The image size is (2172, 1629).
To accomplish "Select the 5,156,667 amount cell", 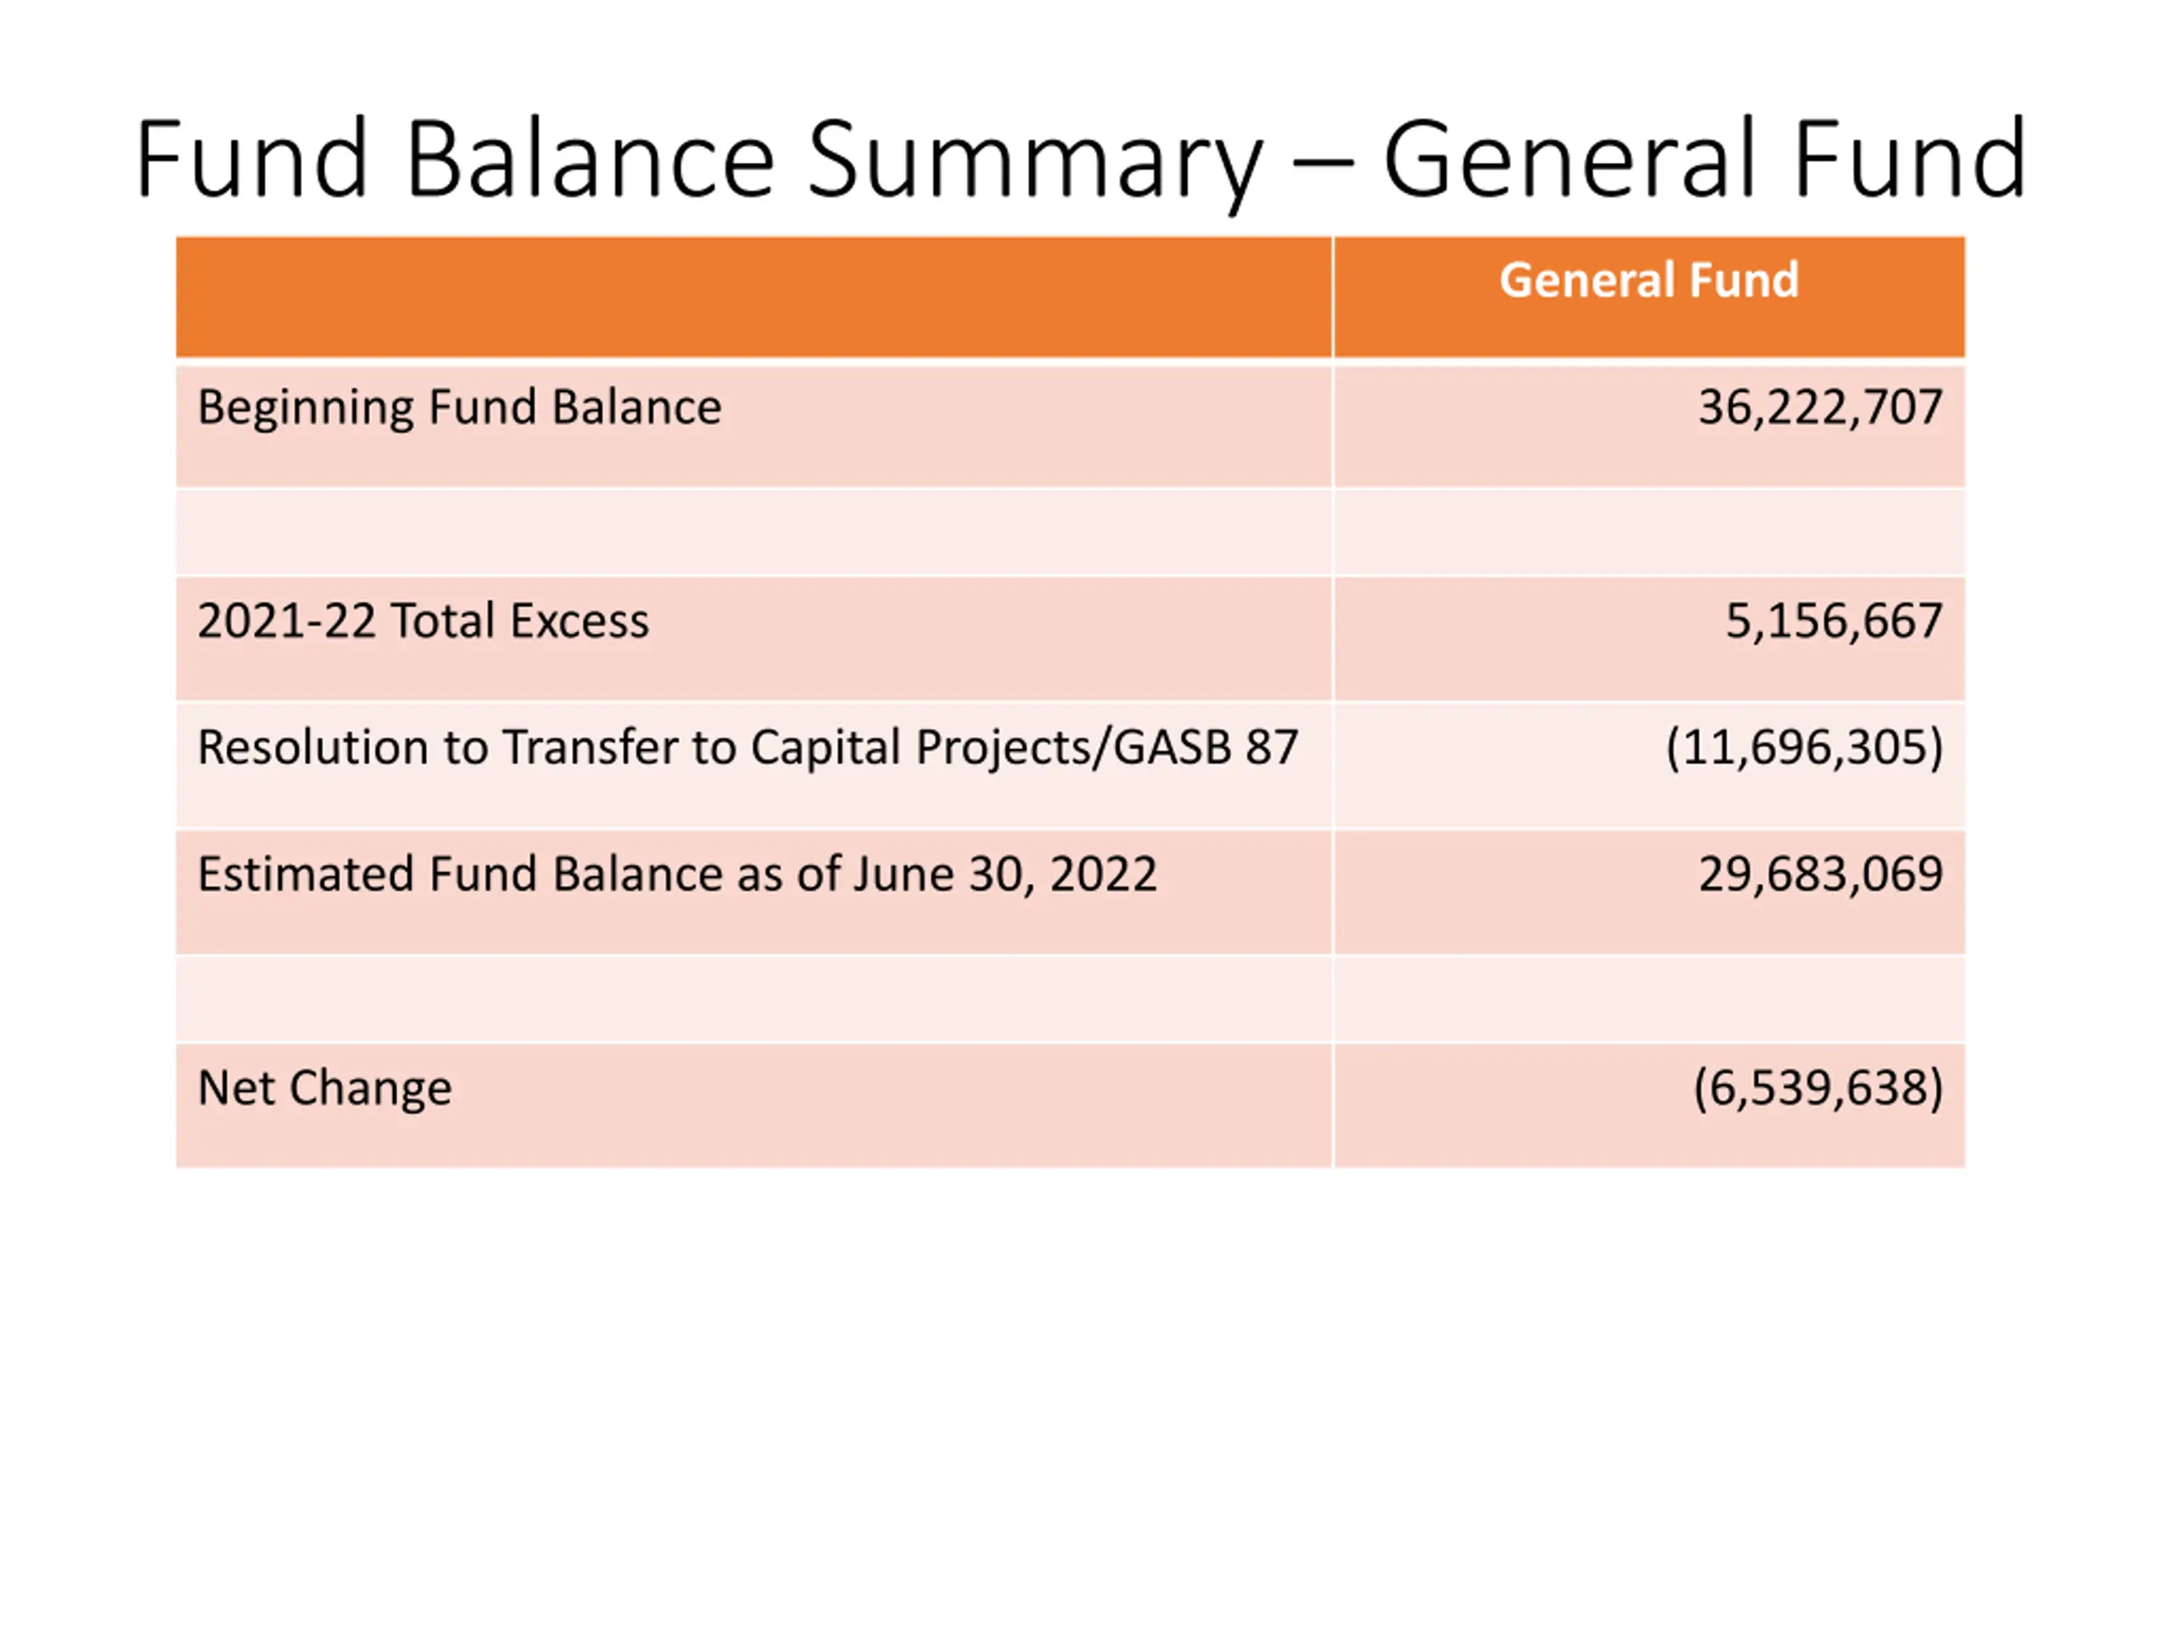I will 1649,639.
